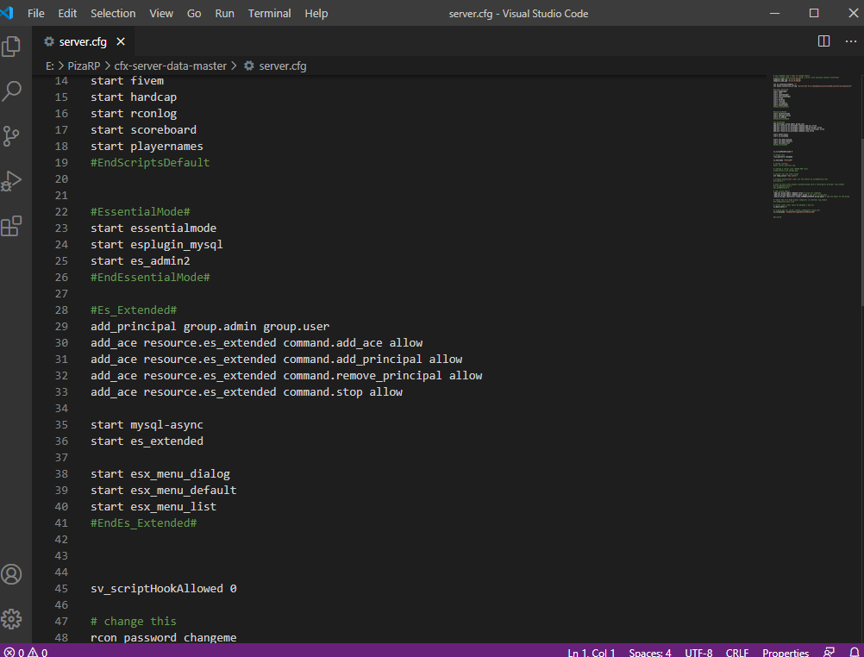Open the Terminal menu
This screenshot has height=657, width=864.
click(x=269, y=13)
